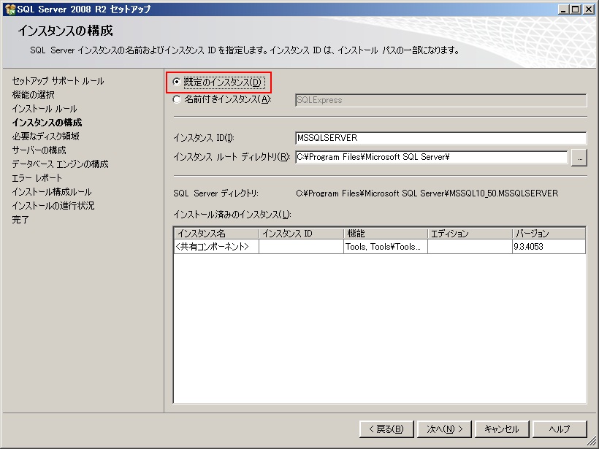Click the インストール済みのインスタンス(L) label
The height and width of the screenshot is (449, 599).
click(x=232, y=215)
